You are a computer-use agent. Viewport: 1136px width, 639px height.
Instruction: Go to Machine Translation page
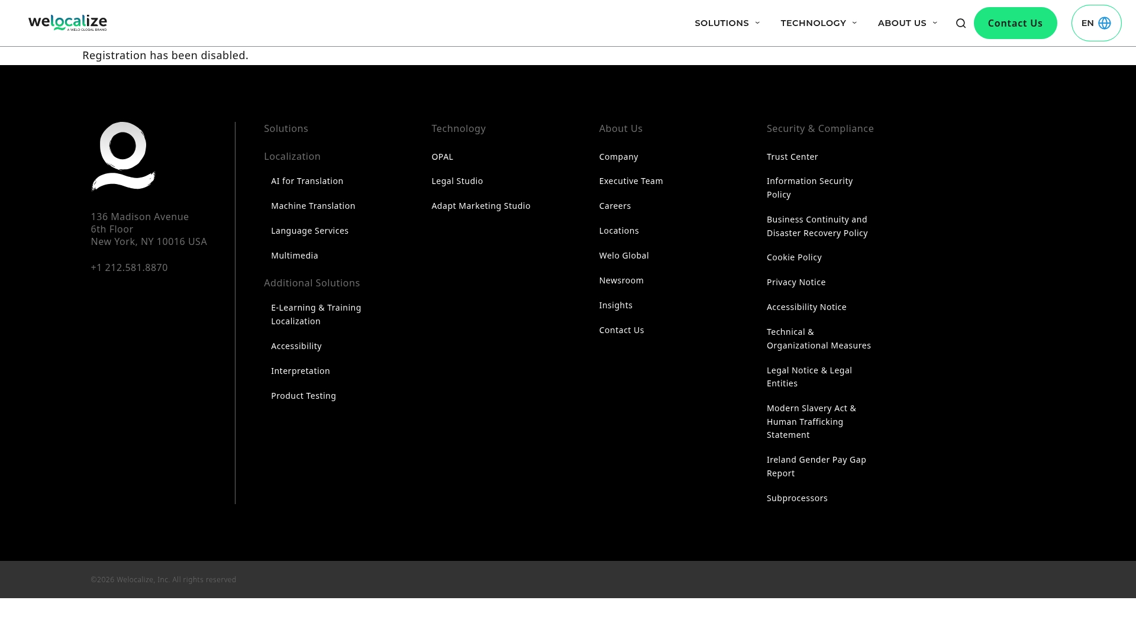tap(313, 206)
